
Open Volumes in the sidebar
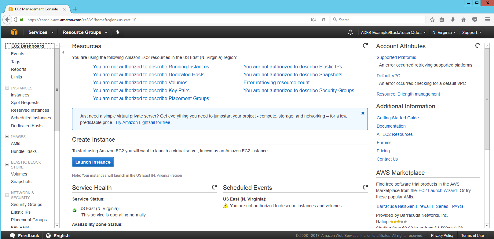[x=19, y=174]
